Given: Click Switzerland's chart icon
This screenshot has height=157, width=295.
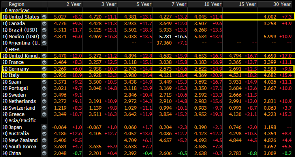Looking at the screenshot, I should click(44, 108).
